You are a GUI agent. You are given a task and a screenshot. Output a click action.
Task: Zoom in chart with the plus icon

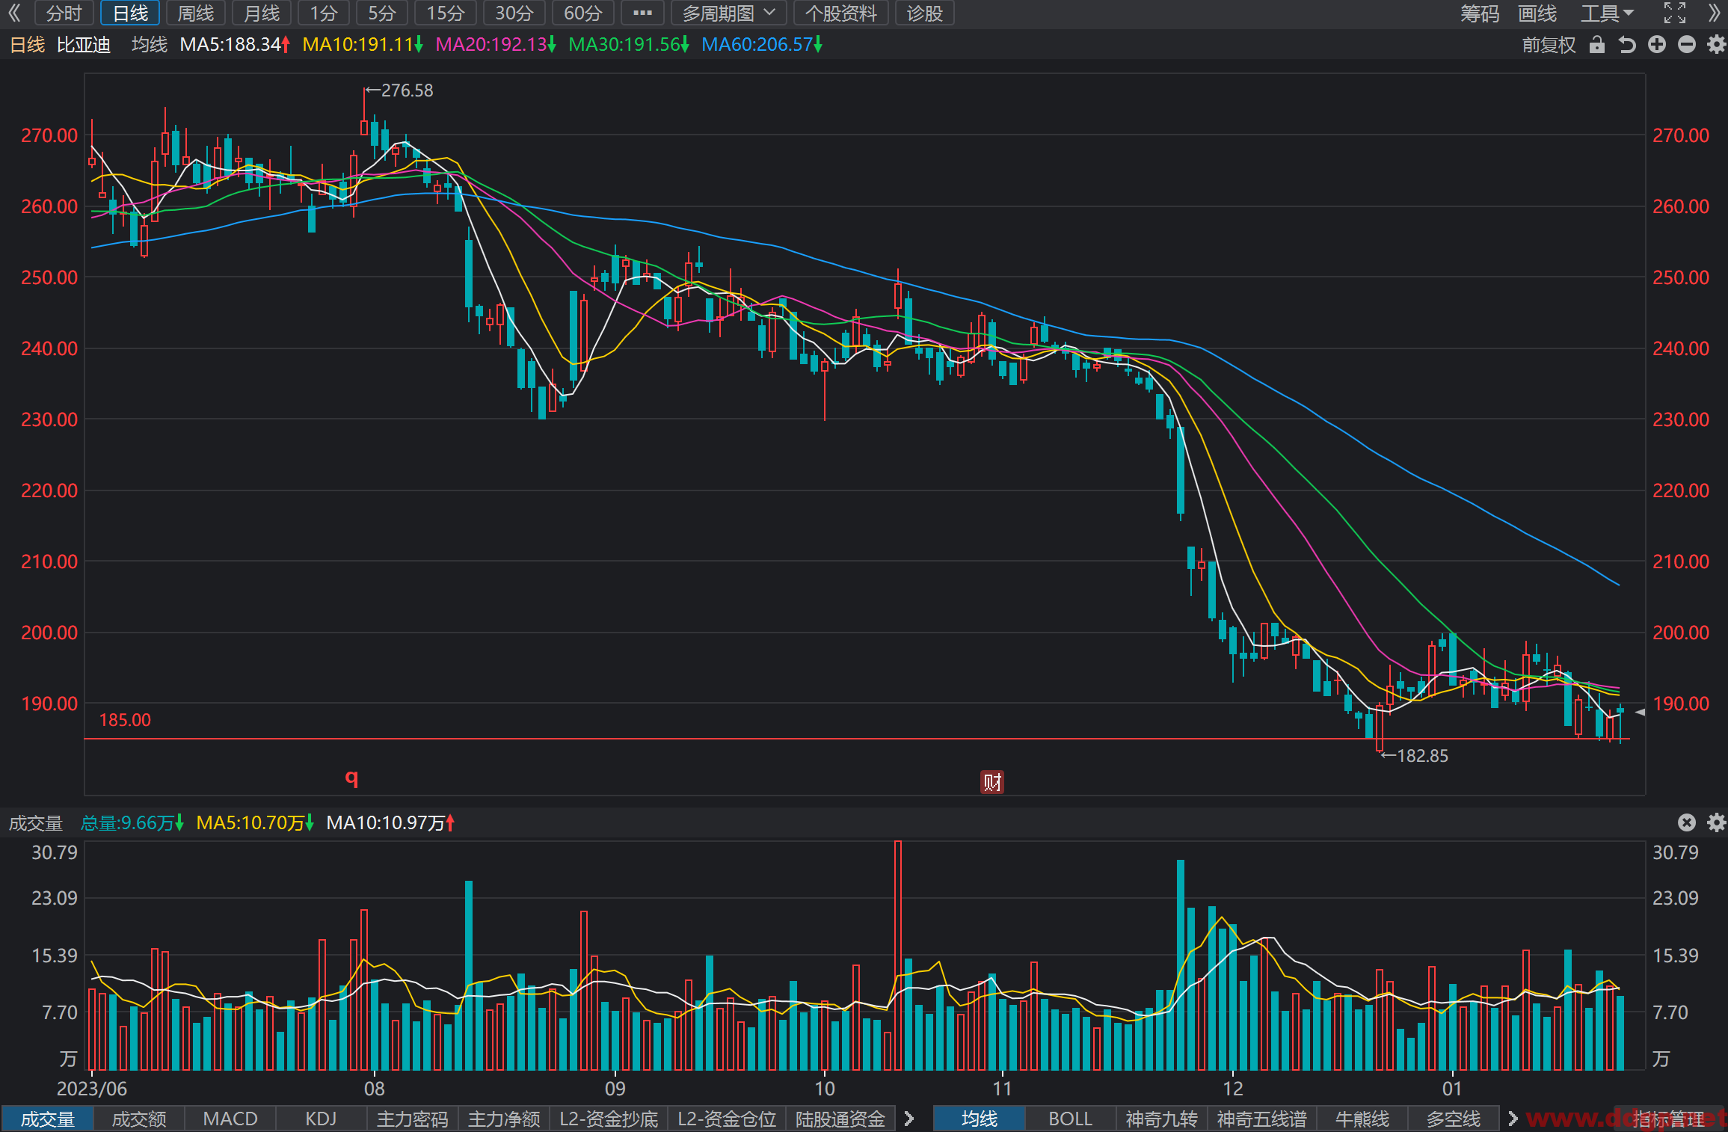pyautogui.click(x=1657, y=45)
